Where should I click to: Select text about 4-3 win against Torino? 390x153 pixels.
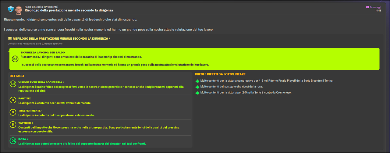[267, 81]
